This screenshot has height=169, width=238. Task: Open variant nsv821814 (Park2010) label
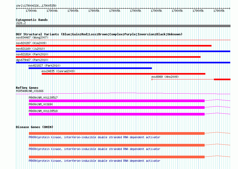click(x=32, y=54)
